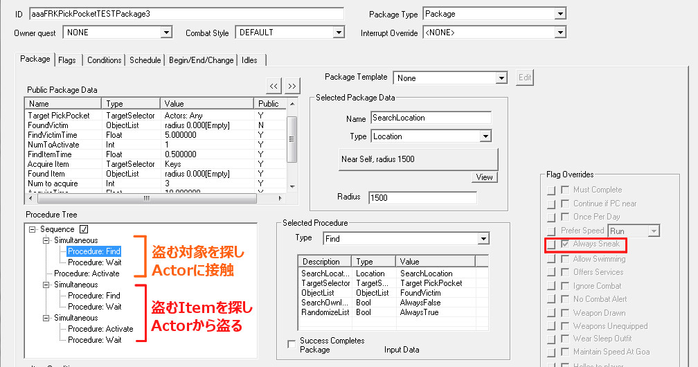Screen dimensions: 698x367
Task: Click the ID text field
Action: [186, 14]
